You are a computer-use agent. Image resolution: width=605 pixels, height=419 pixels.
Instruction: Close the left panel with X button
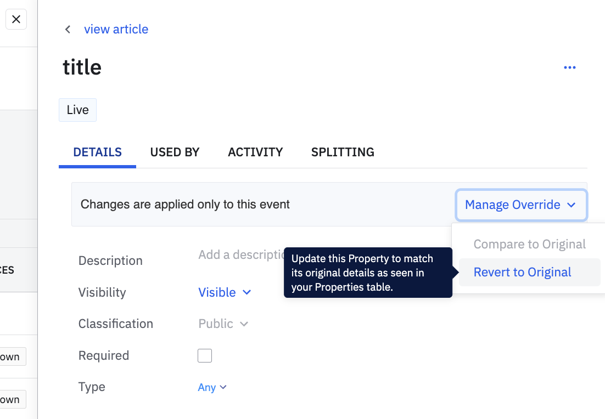[x=16, y=20]
